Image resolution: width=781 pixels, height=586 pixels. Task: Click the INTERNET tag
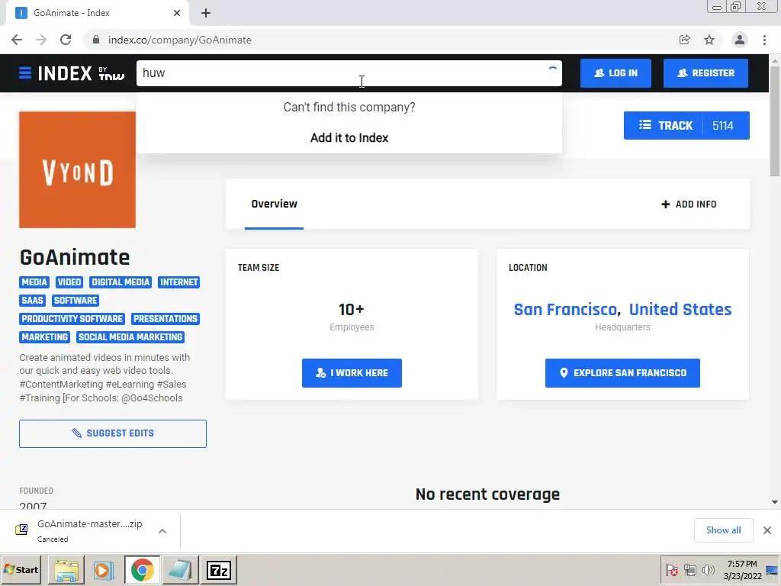178,282
